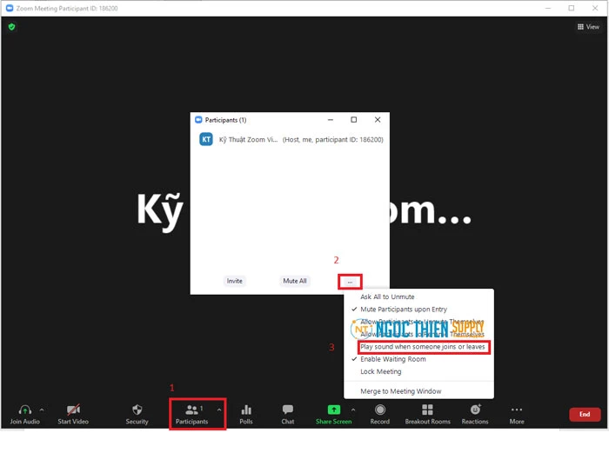Start recording with the Record icon
Screen dimensions: 609x453
[380, 410]
